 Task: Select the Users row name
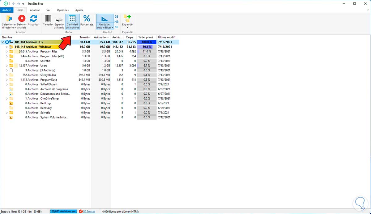pyautogui.click(x=44, y=66)
